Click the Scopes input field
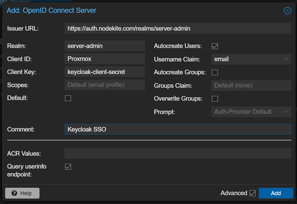 105,85
